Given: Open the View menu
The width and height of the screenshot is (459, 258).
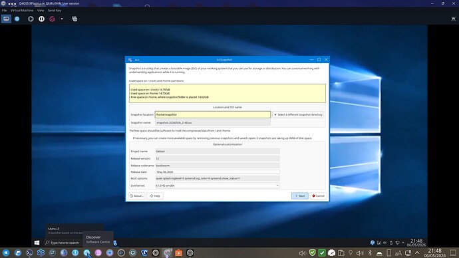Looking at the screenshot, I should pos(41,10).
